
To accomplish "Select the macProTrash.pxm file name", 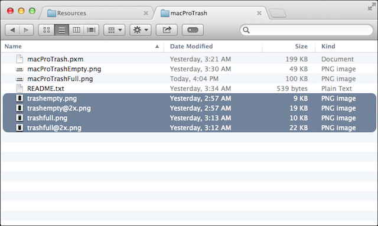I will pos(55,59).
